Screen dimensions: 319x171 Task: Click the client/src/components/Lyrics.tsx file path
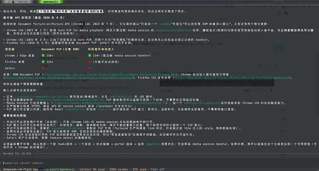[42, 96]
